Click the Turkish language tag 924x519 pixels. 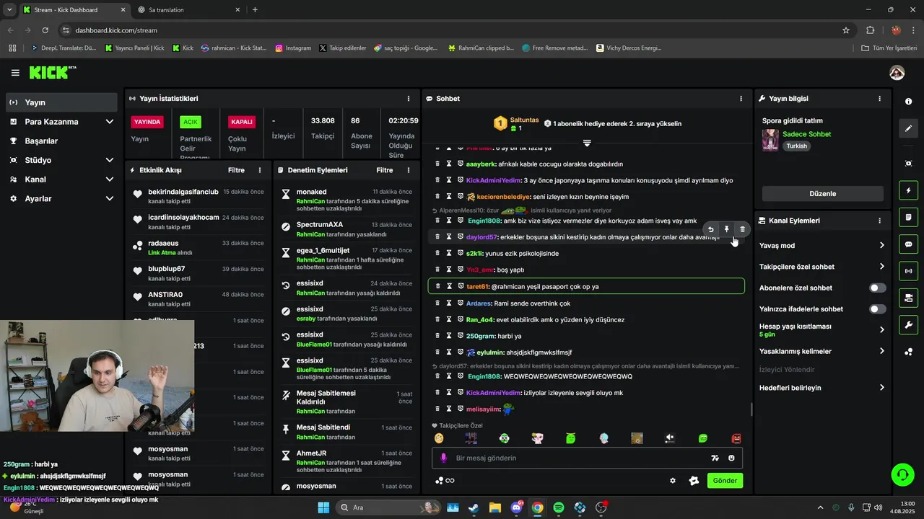click(797, 146)
